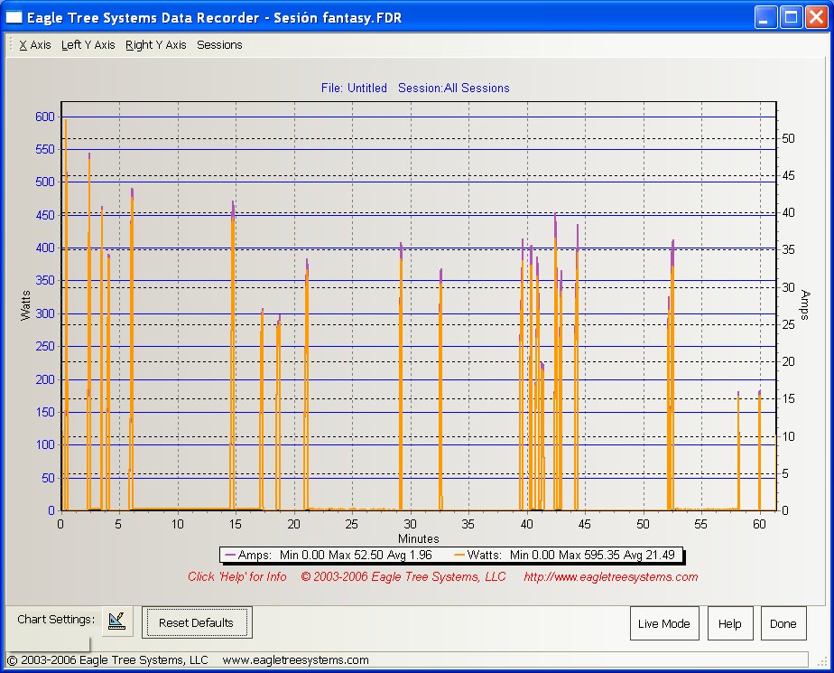This screenshot has height=673, width=834.
Task: Click the menu bar drag handle
Action: [x=11, y=45]
